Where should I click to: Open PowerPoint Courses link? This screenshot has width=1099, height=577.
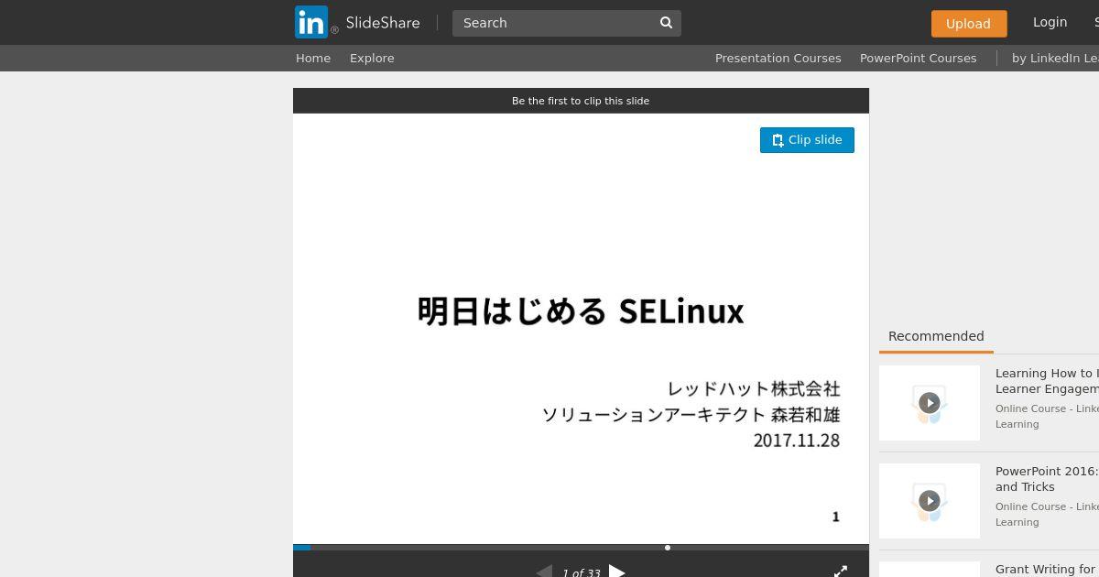click(918, 58)
